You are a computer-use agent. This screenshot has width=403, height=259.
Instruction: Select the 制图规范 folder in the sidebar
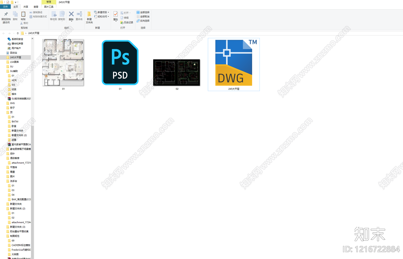(x=15, y=236)
